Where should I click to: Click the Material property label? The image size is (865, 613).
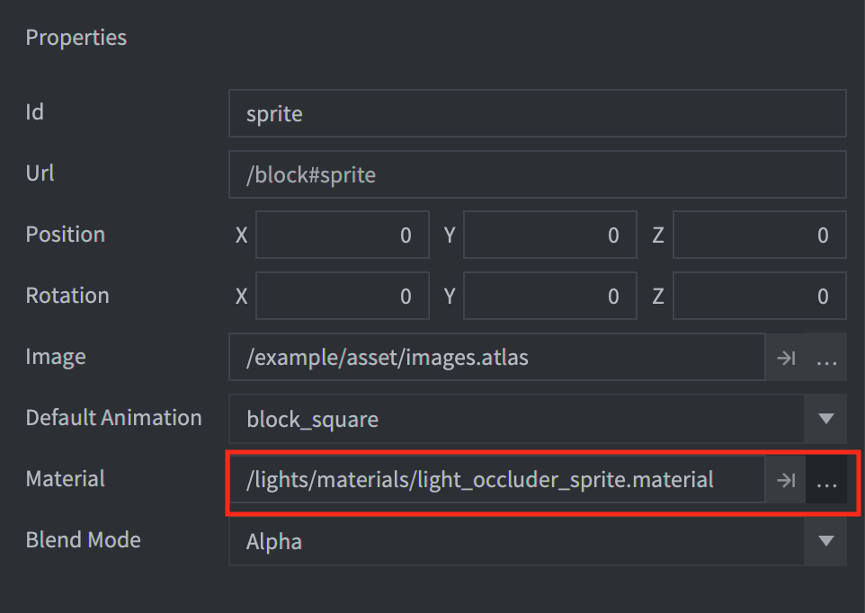(x=65, y=478)
